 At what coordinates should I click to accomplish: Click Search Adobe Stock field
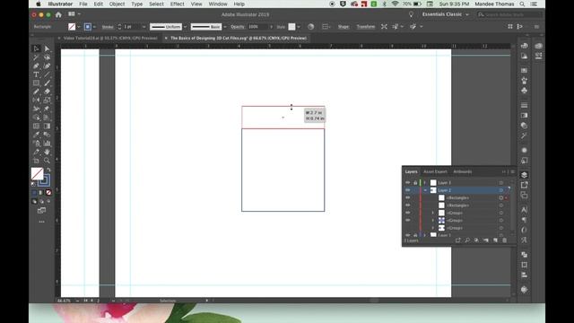509,14
